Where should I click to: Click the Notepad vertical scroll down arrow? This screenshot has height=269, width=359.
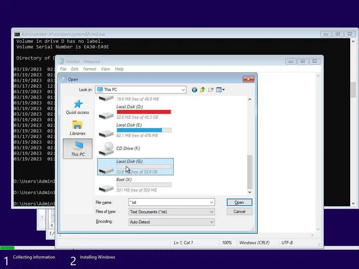pyautogui.click(x=318, y=229)
